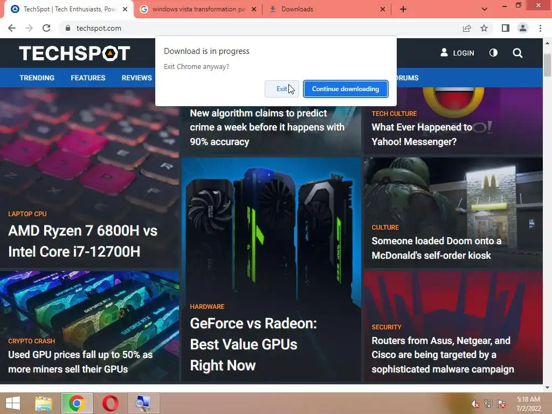
Task: Click the site lock icon
Action: [x=67, y=28]
